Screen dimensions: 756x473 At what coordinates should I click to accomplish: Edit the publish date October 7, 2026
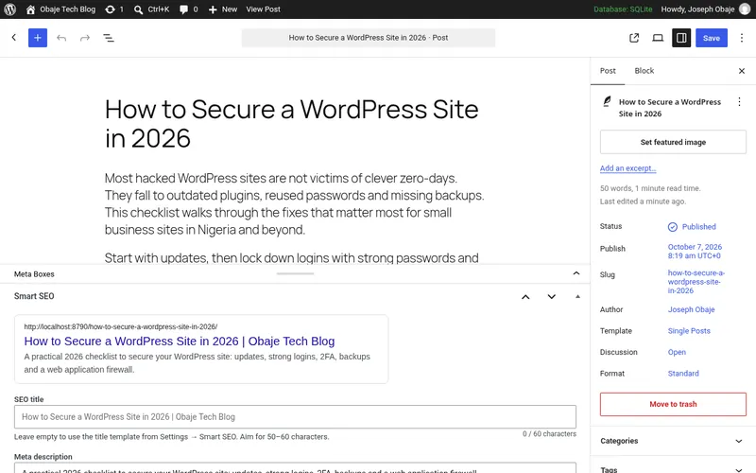point(695,251)
